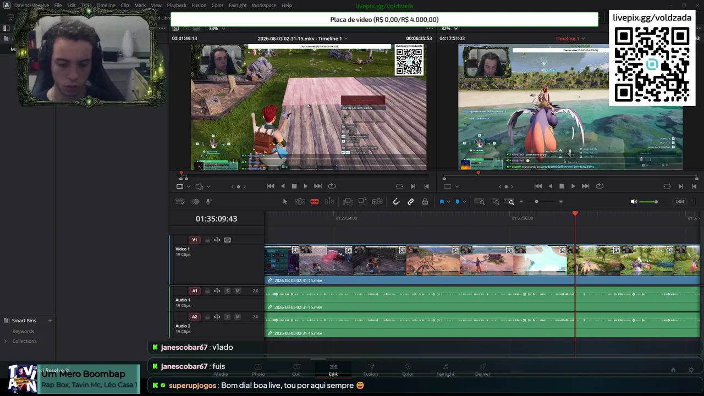
Task: Toggle timeline Snapping magnet
Action: point(396,202)
